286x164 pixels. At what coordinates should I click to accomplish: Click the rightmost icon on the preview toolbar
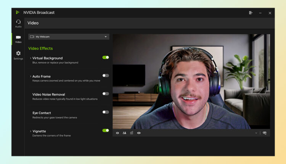coord(265,133)
